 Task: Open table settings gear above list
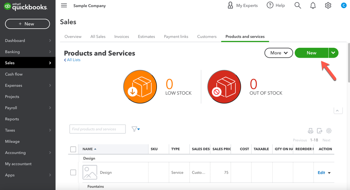[329, 131]
